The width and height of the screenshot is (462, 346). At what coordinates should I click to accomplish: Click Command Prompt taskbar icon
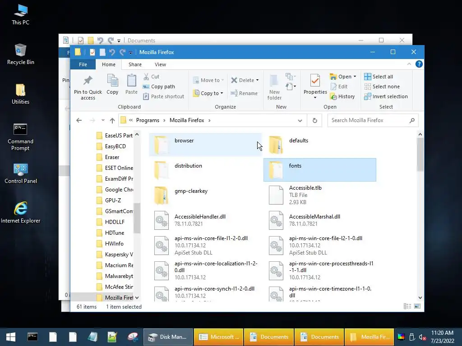(32, 337)
